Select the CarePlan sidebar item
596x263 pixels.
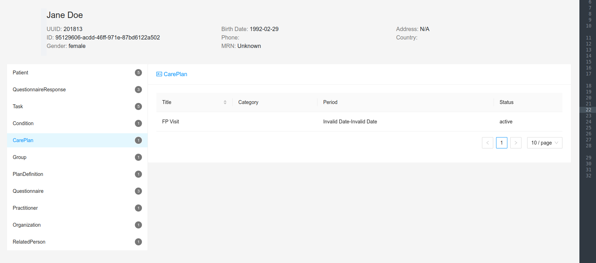click(77, 140)
